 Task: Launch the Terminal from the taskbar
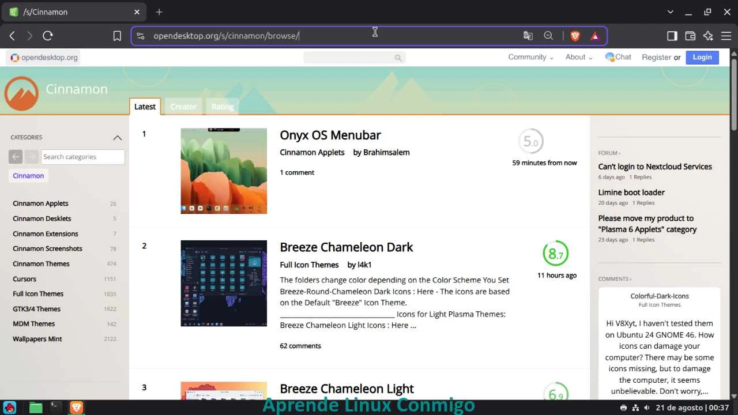pos(56,408)
